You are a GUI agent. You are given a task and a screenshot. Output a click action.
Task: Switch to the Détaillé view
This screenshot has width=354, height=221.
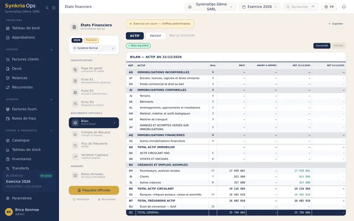tap(338, 46)
